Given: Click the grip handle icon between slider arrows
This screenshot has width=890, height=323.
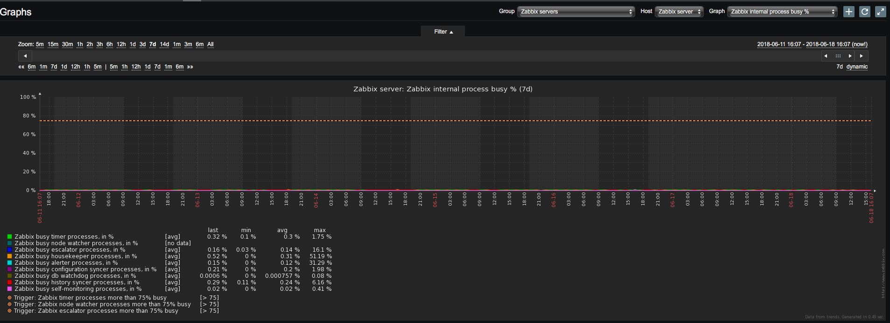Looking at the screenshot, I should (x=838, y=56).
